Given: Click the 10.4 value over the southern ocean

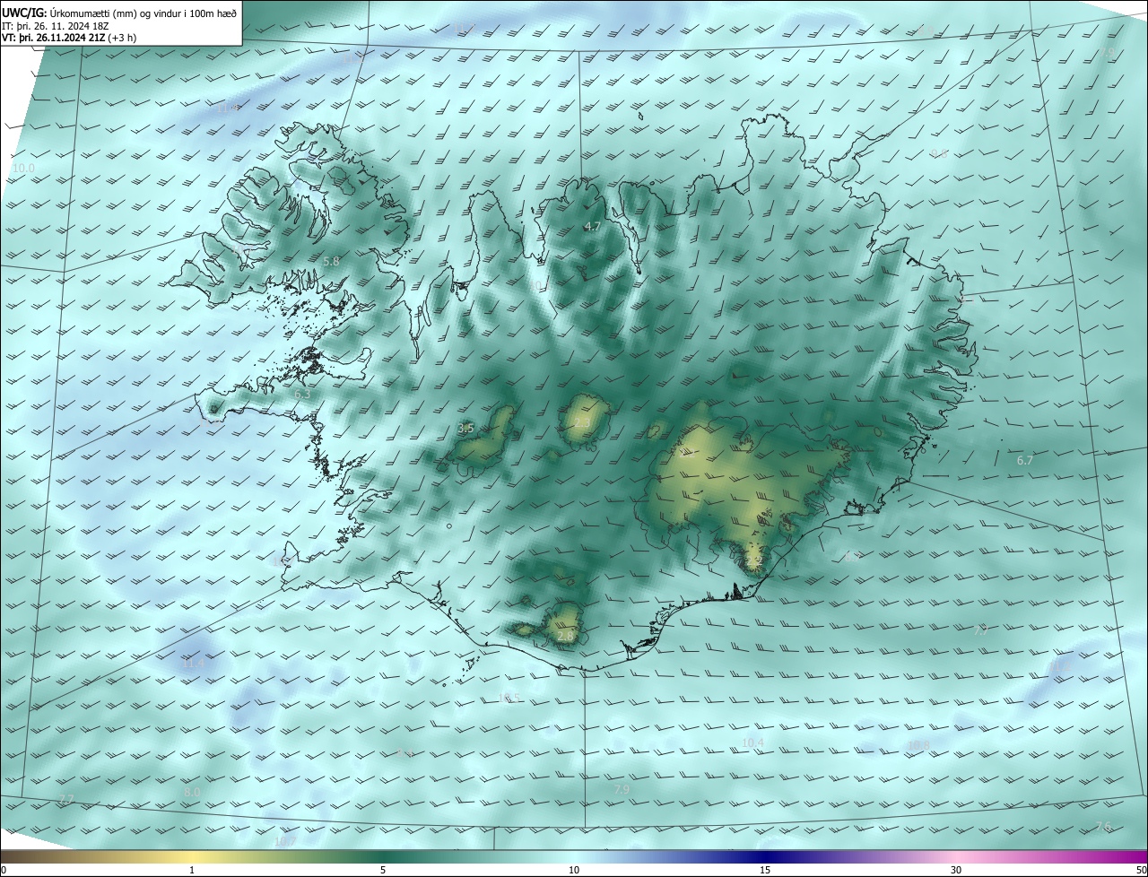Looking at the screenshot, I should click(x=752, y=742).
